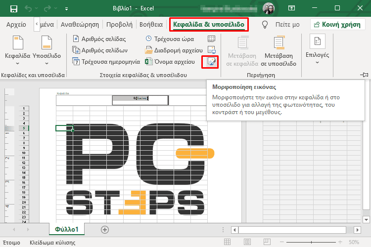Select row header 16

tap(24, 182)
